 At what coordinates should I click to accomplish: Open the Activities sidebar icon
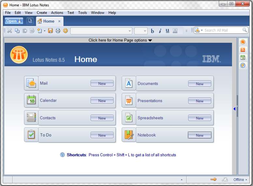[x=243, y=65]
